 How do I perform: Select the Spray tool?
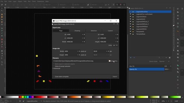(2, 54)
